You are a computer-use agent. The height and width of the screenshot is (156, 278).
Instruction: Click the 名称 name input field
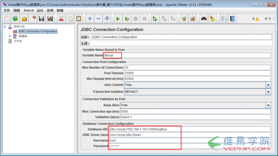click(182, 37)
